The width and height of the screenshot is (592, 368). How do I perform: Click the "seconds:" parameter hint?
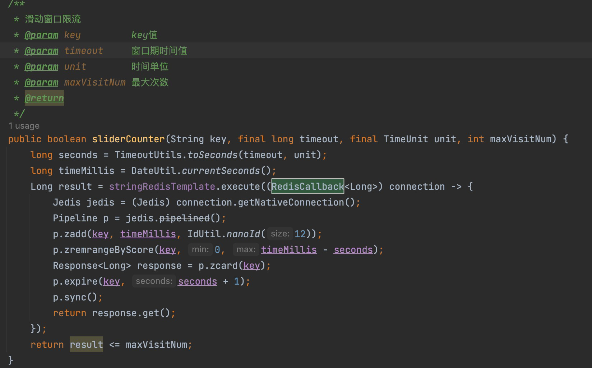154,281
